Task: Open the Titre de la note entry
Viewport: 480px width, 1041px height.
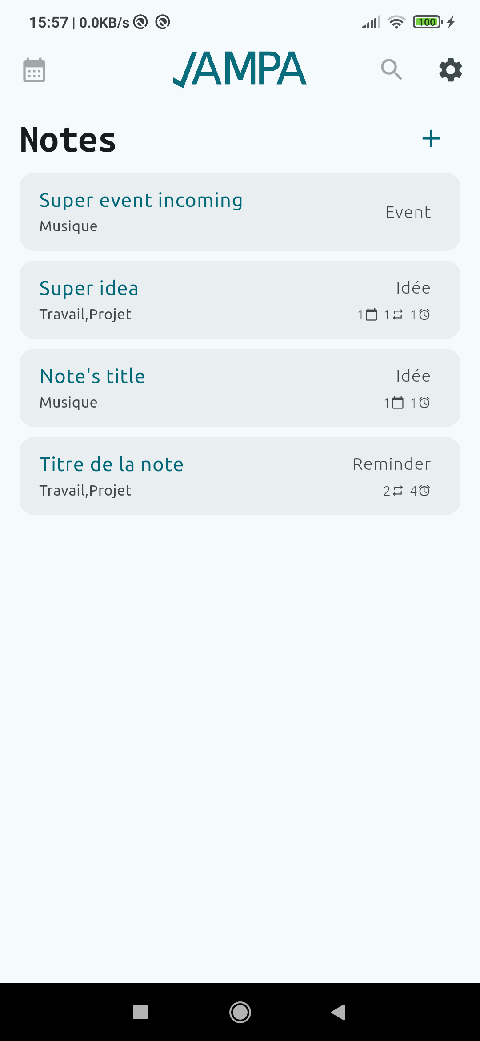Action: (x=112, y=465)
